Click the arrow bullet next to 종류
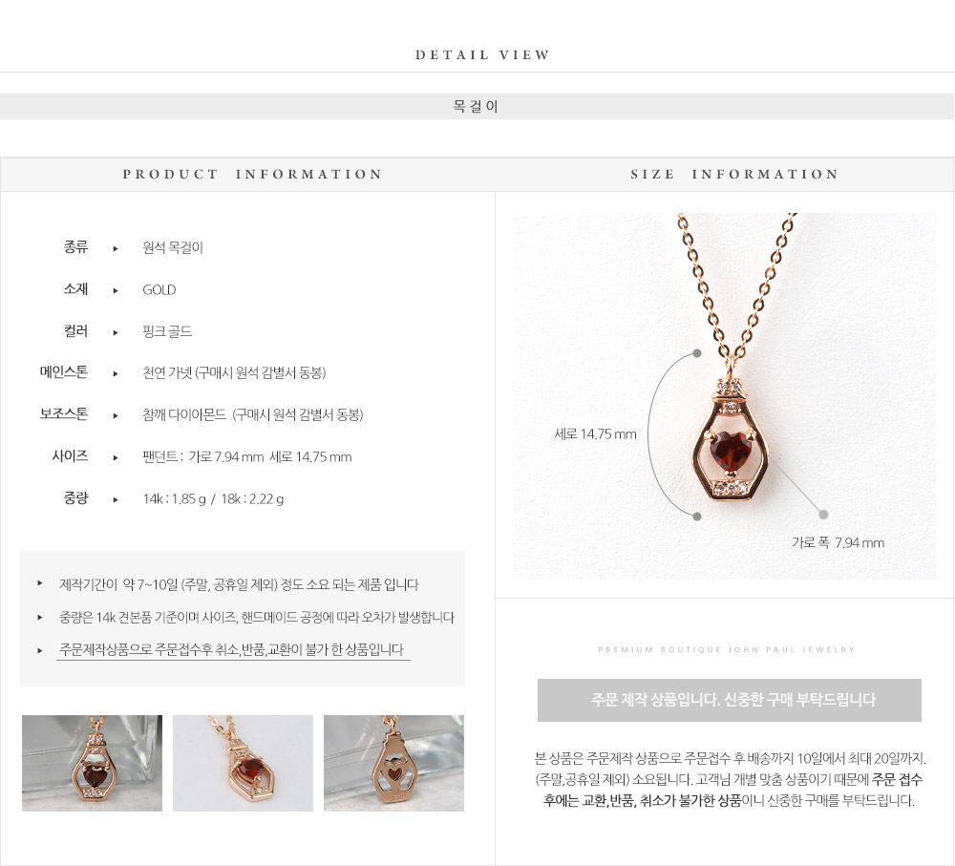955x866 pixels. [x=116, y=248]
